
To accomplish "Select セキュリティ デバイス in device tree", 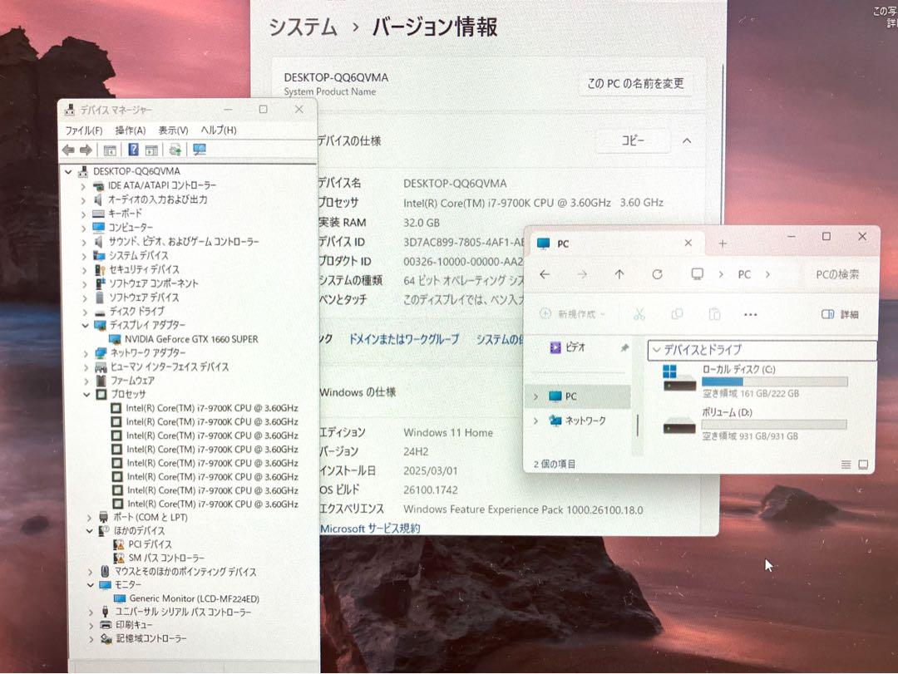I will pos(144,269).
